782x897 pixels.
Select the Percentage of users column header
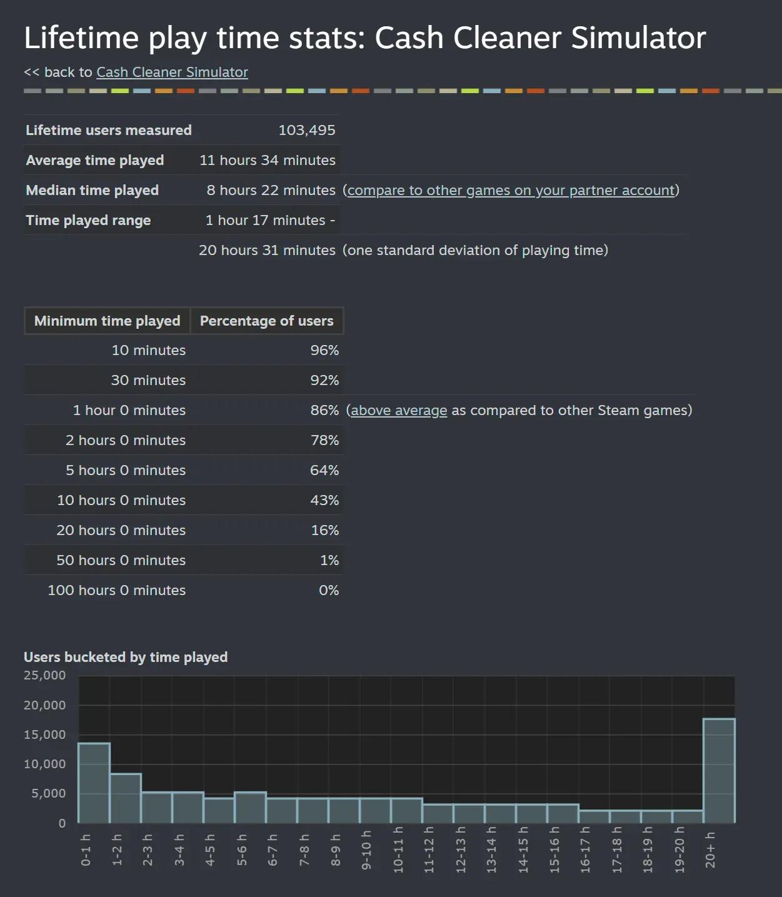pyautogui.click(x=266, y=321)
